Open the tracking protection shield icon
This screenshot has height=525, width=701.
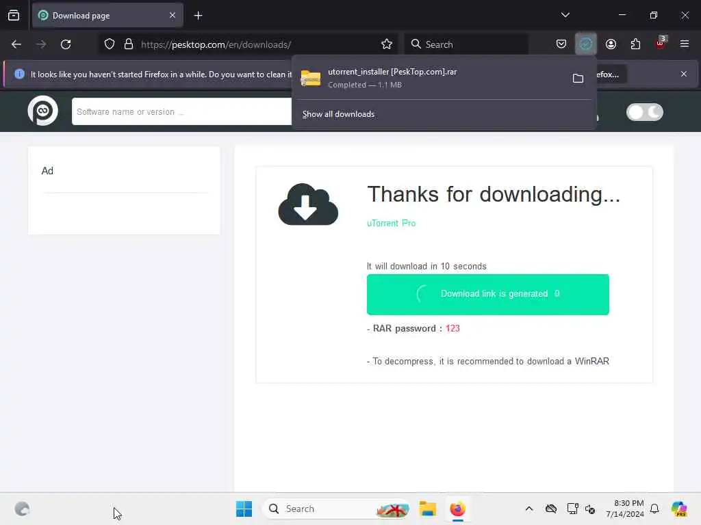coord(110,44)
